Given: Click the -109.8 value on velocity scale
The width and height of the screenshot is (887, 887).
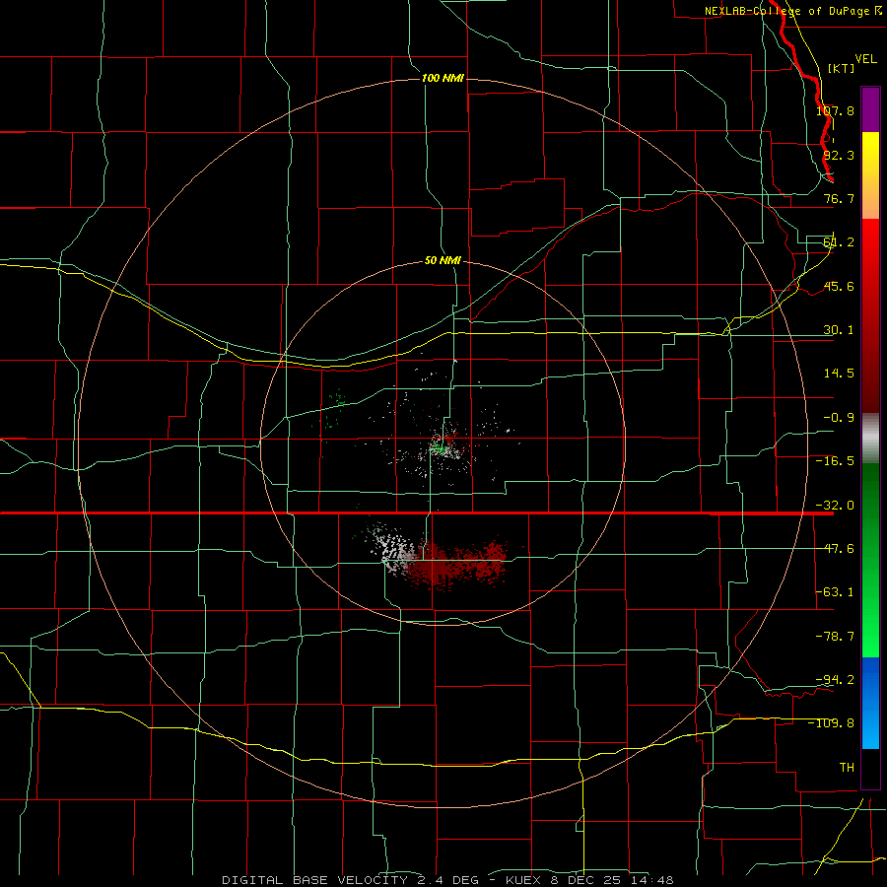Looking at the screenshot, I should [x=832, y=723].
